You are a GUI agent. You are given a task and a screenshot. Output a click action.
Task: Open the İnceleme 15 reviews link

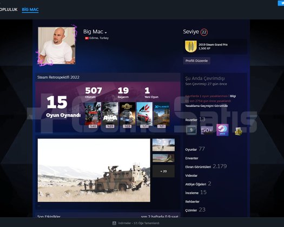[196, 192]
